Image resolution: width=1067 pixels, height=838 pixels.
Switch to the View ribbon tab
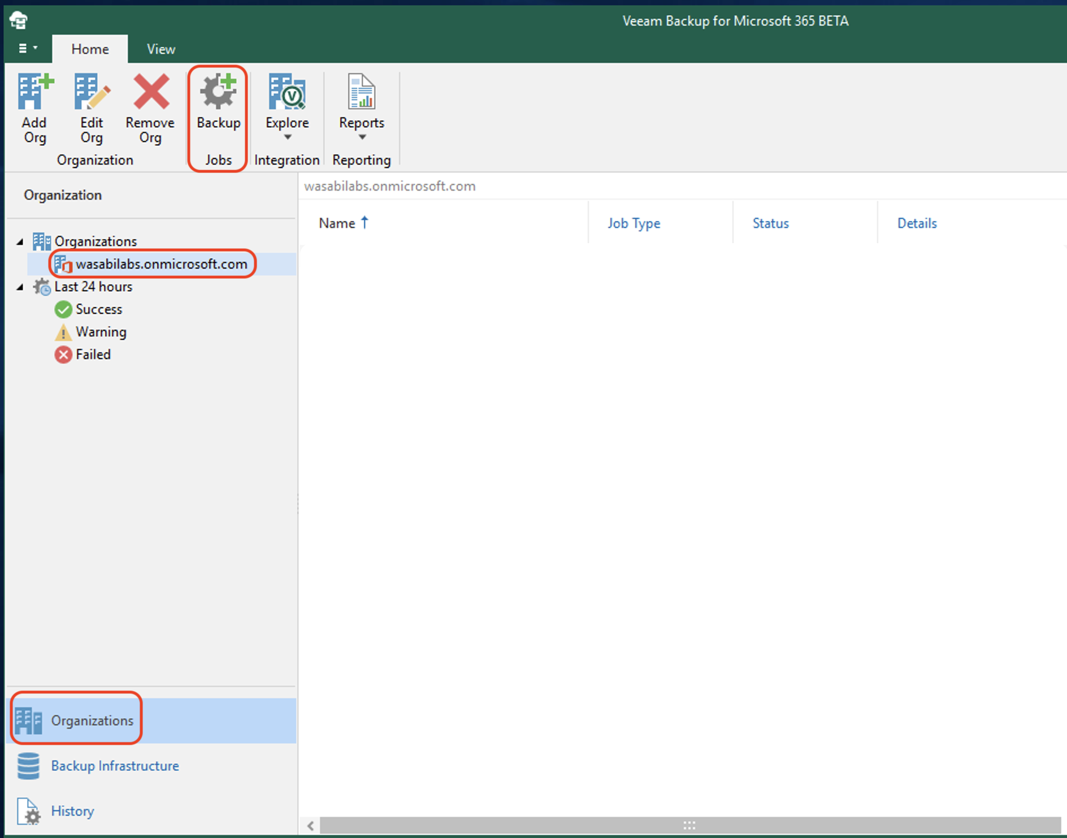[x=161, y=49]
